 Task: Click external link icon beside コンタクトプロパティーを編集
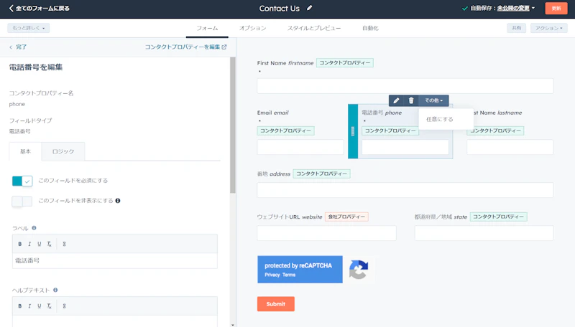click(224, 47)
